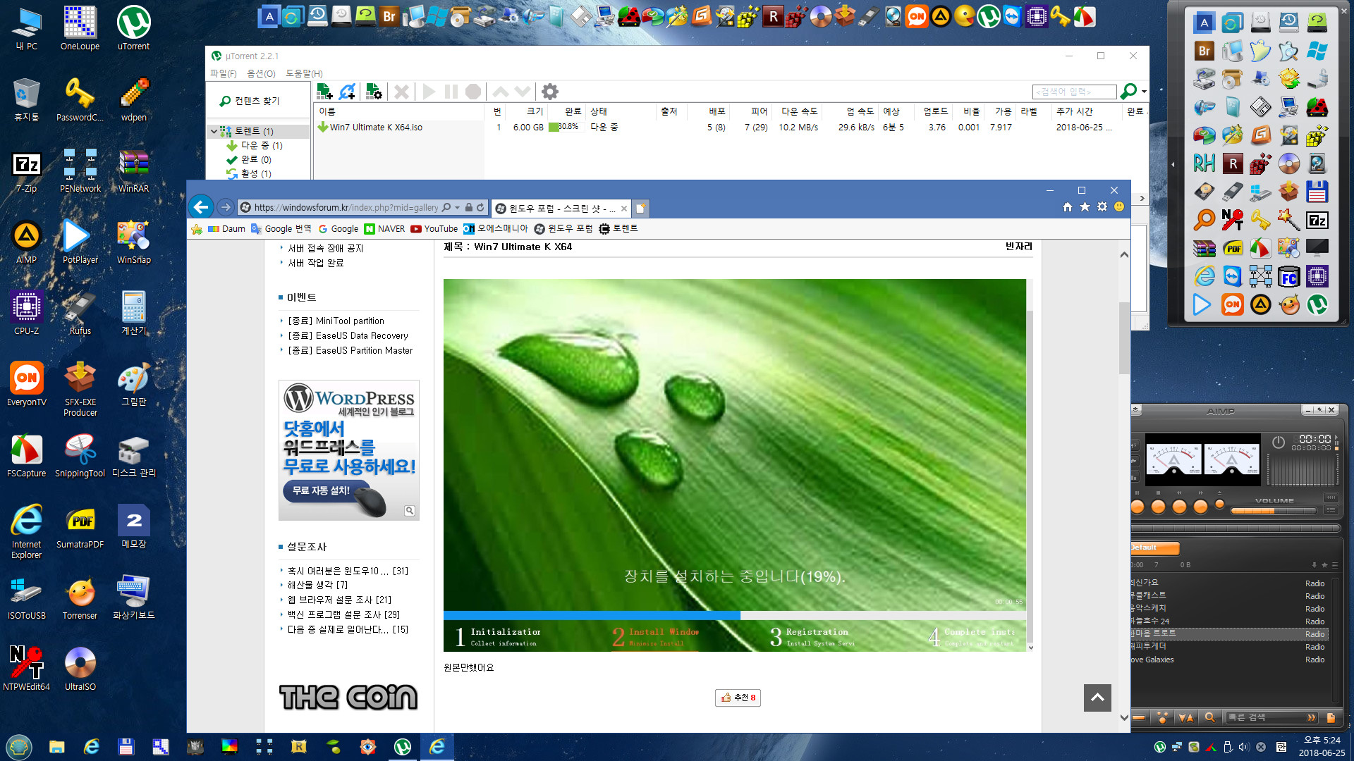Viewport: 1354px width, 761px height.
Task: Click Add to Favorites bar star icon
Action: (x=197, y=229)
